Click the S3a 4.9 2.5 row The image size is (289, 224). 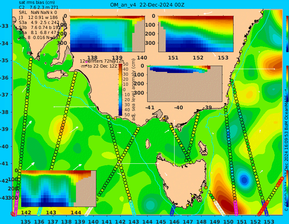click(x=39, y=22)
